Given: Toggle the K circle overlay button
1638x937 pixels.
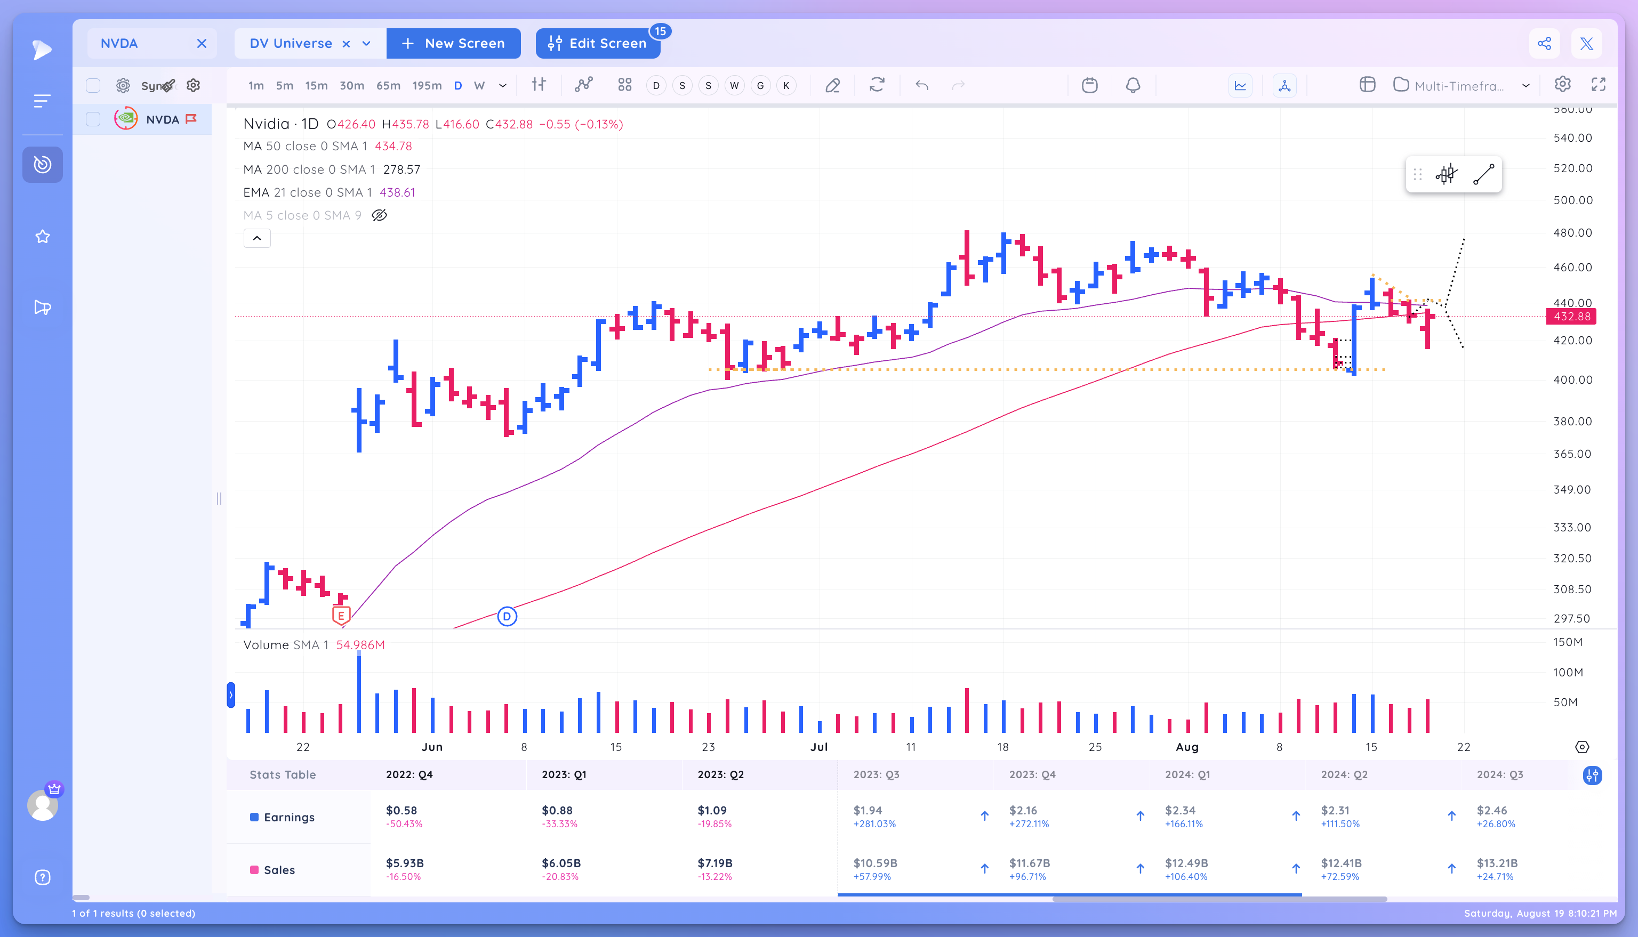Looking at the screenshot, I should [786, 86].
